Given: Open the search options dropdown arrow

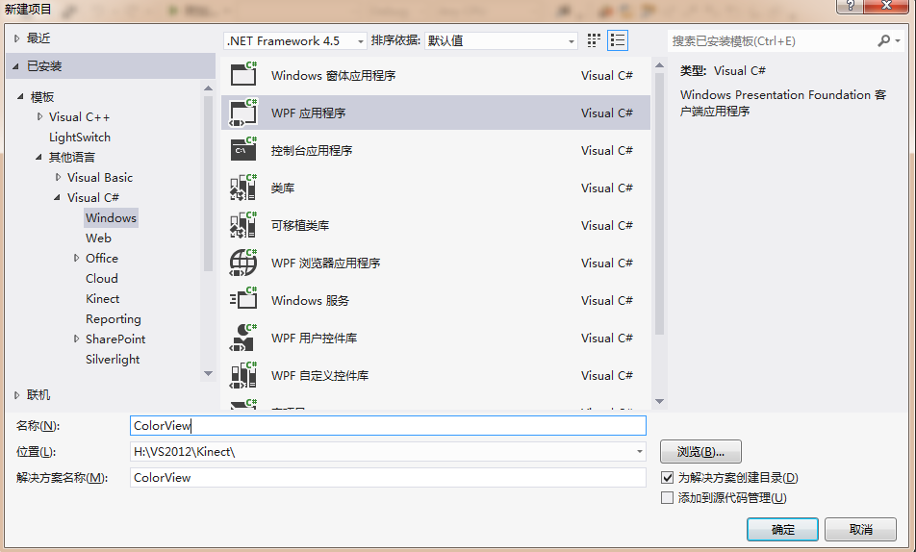Looking at the screenshot, I should coord(898,41).
